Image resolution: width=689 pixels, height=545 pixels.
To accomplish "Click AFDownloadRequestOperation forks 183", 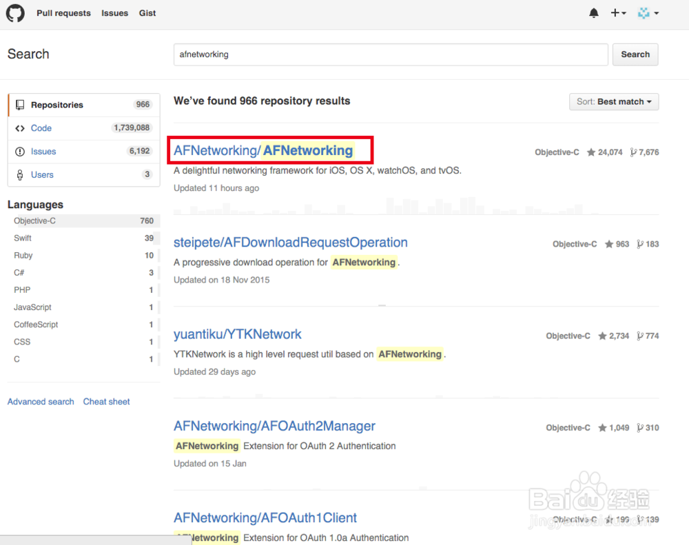I will (x=648, y=245).
